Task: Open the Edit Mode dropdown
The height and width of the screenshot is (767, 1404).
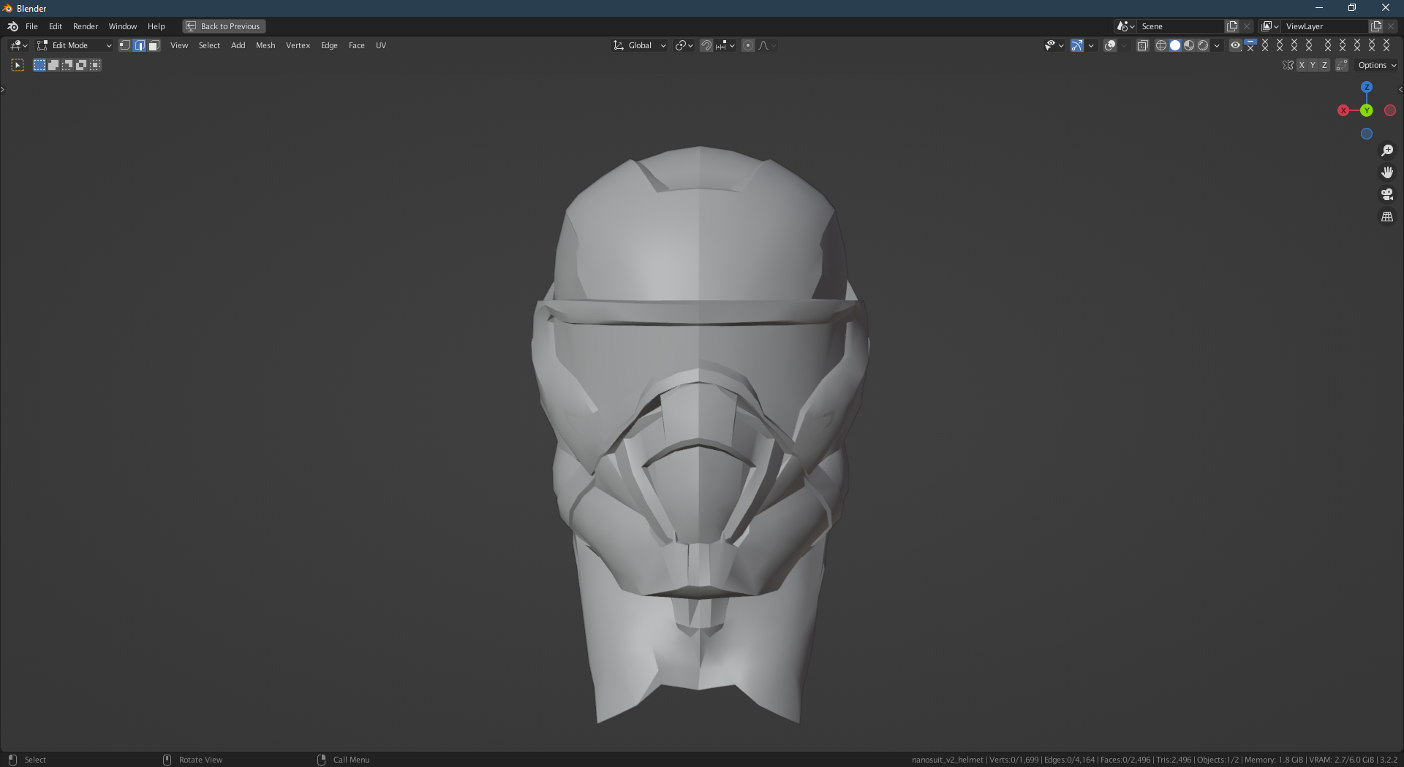Action: pyautogui.click(x=73, y=45)
